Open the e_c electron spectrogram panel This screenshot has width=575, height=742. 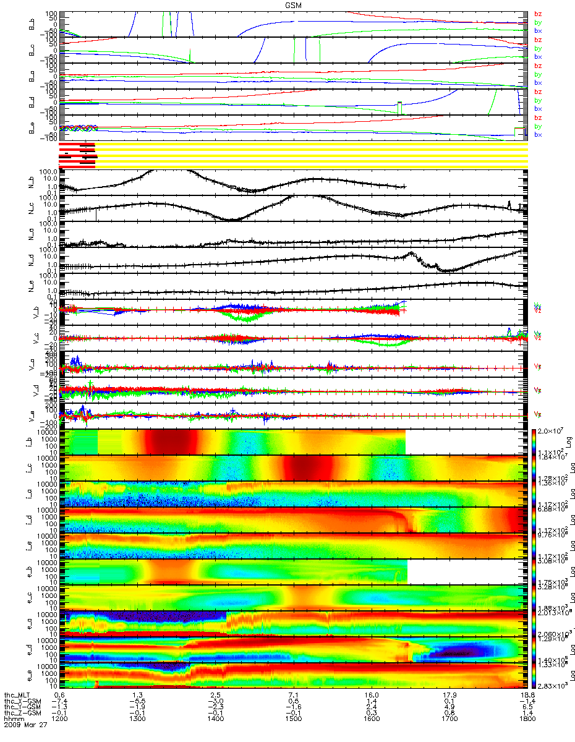click(x=293, y=598)
